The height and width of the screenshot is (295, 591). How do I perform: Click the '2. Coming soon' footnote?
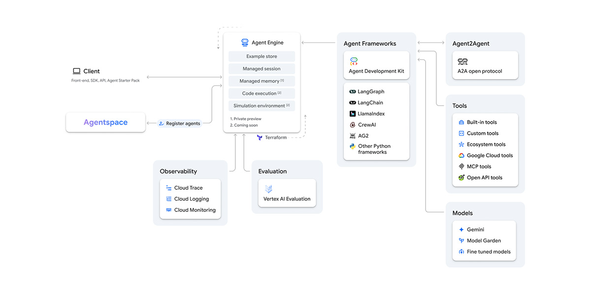(x=244, y=125)
